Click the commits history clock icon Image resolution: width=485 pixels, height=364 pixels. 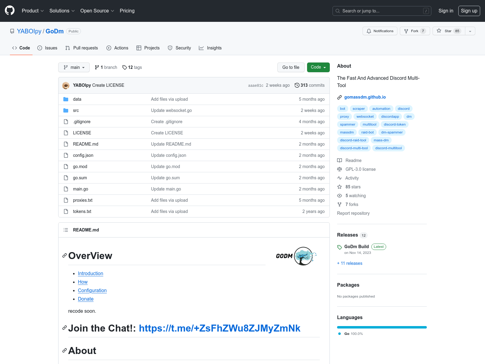297,85
